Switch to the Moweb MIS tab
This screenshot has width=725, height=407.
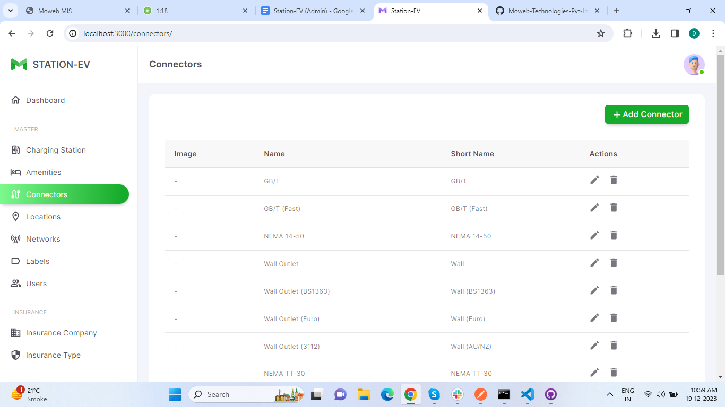coord(74,11)
